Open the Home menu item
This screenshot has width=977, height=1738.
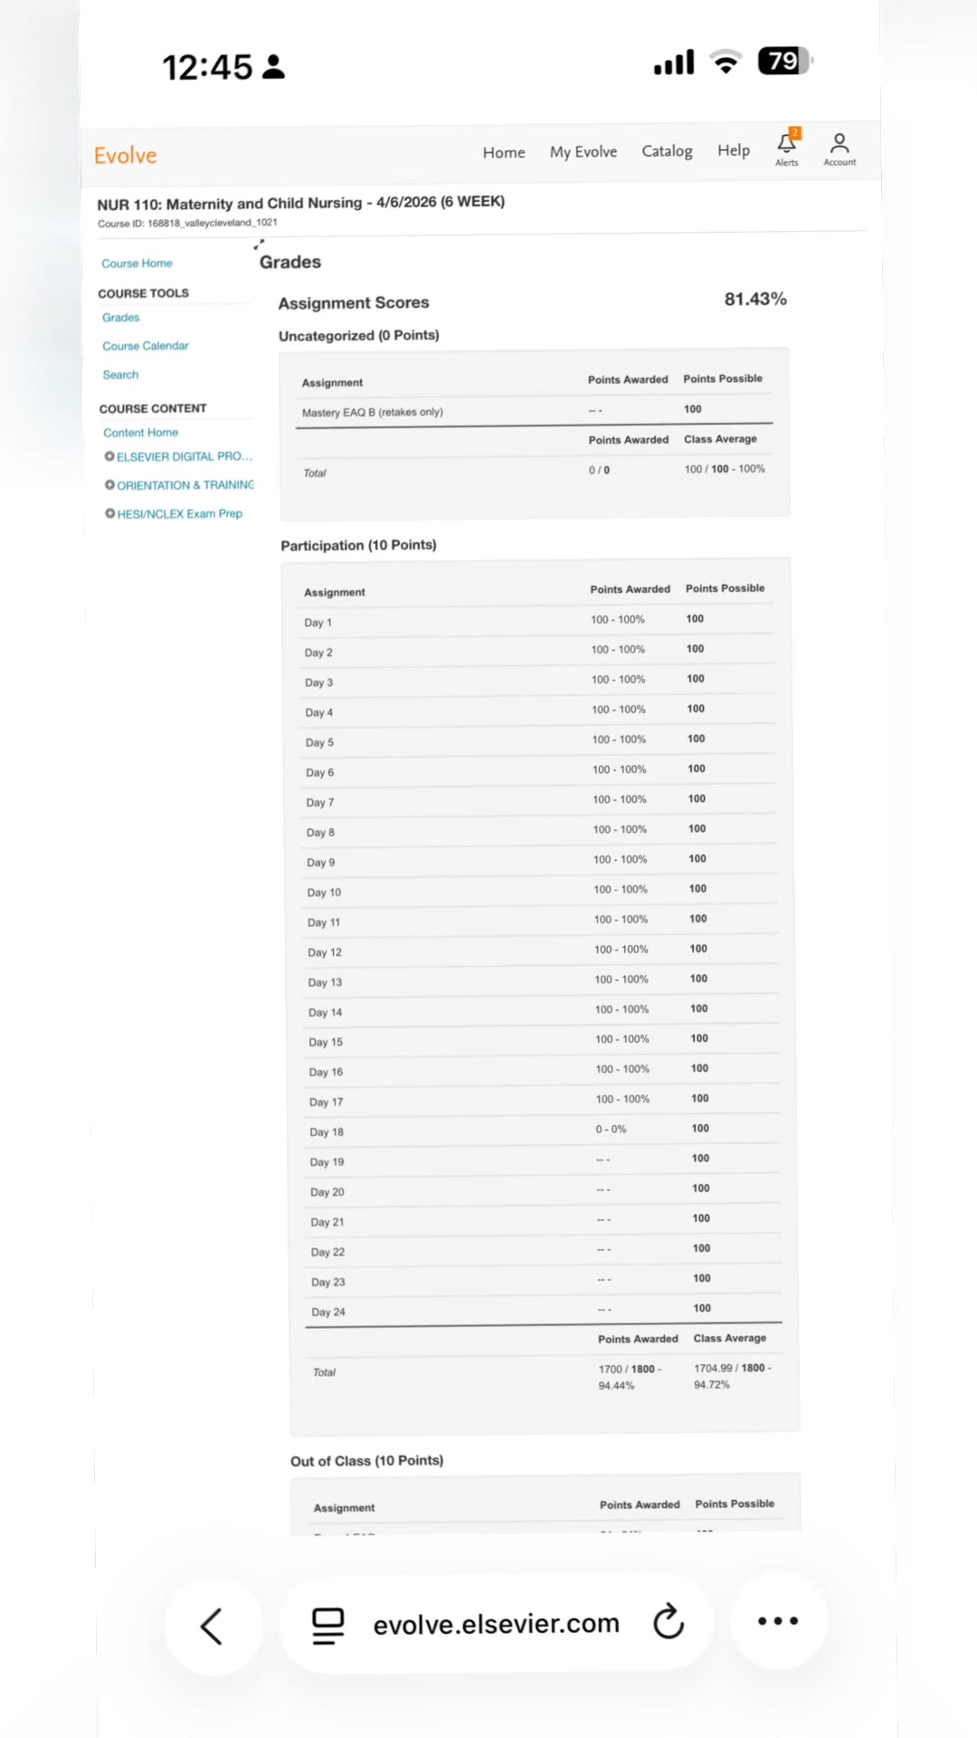504,152
